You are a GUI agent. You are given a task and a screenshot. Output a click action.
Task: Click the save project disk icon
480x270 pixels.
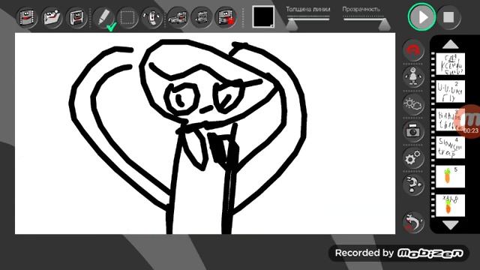(x=76, y=17)
